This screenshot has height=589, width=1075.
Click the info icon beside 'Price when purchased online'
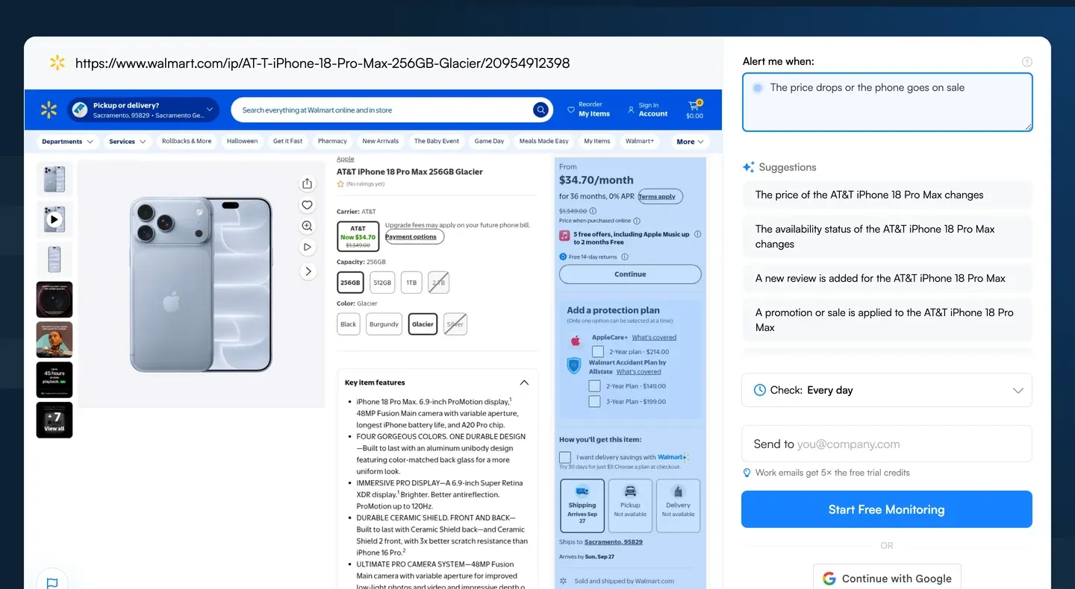[x=637, y=221]
